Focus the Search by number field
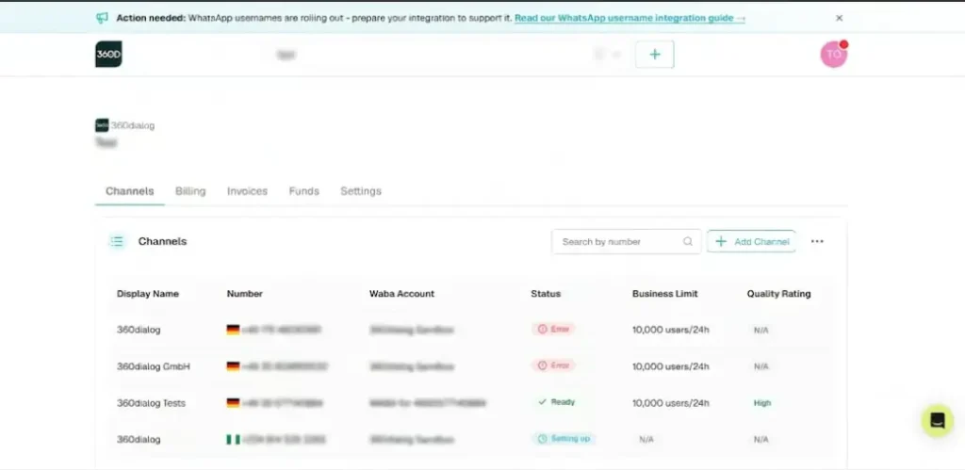The image size is (965, 470). pyautogui.click(x=627, y=242)
